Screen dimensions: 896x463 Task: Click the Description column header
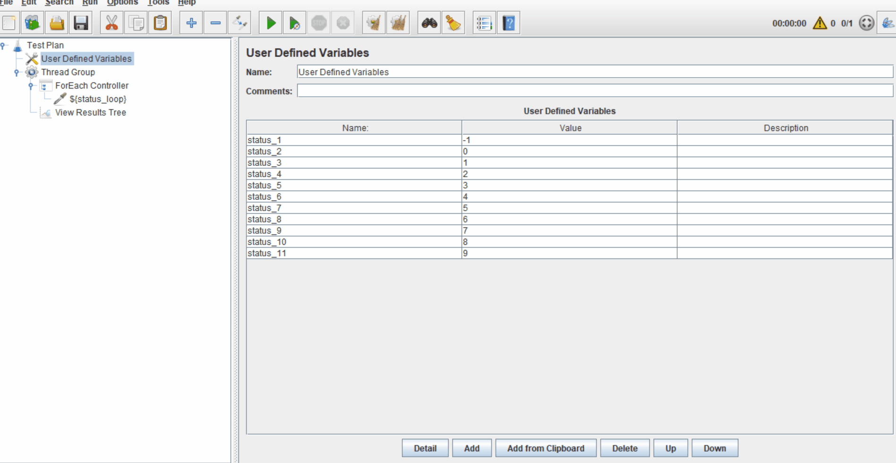(x=785, y=128)
